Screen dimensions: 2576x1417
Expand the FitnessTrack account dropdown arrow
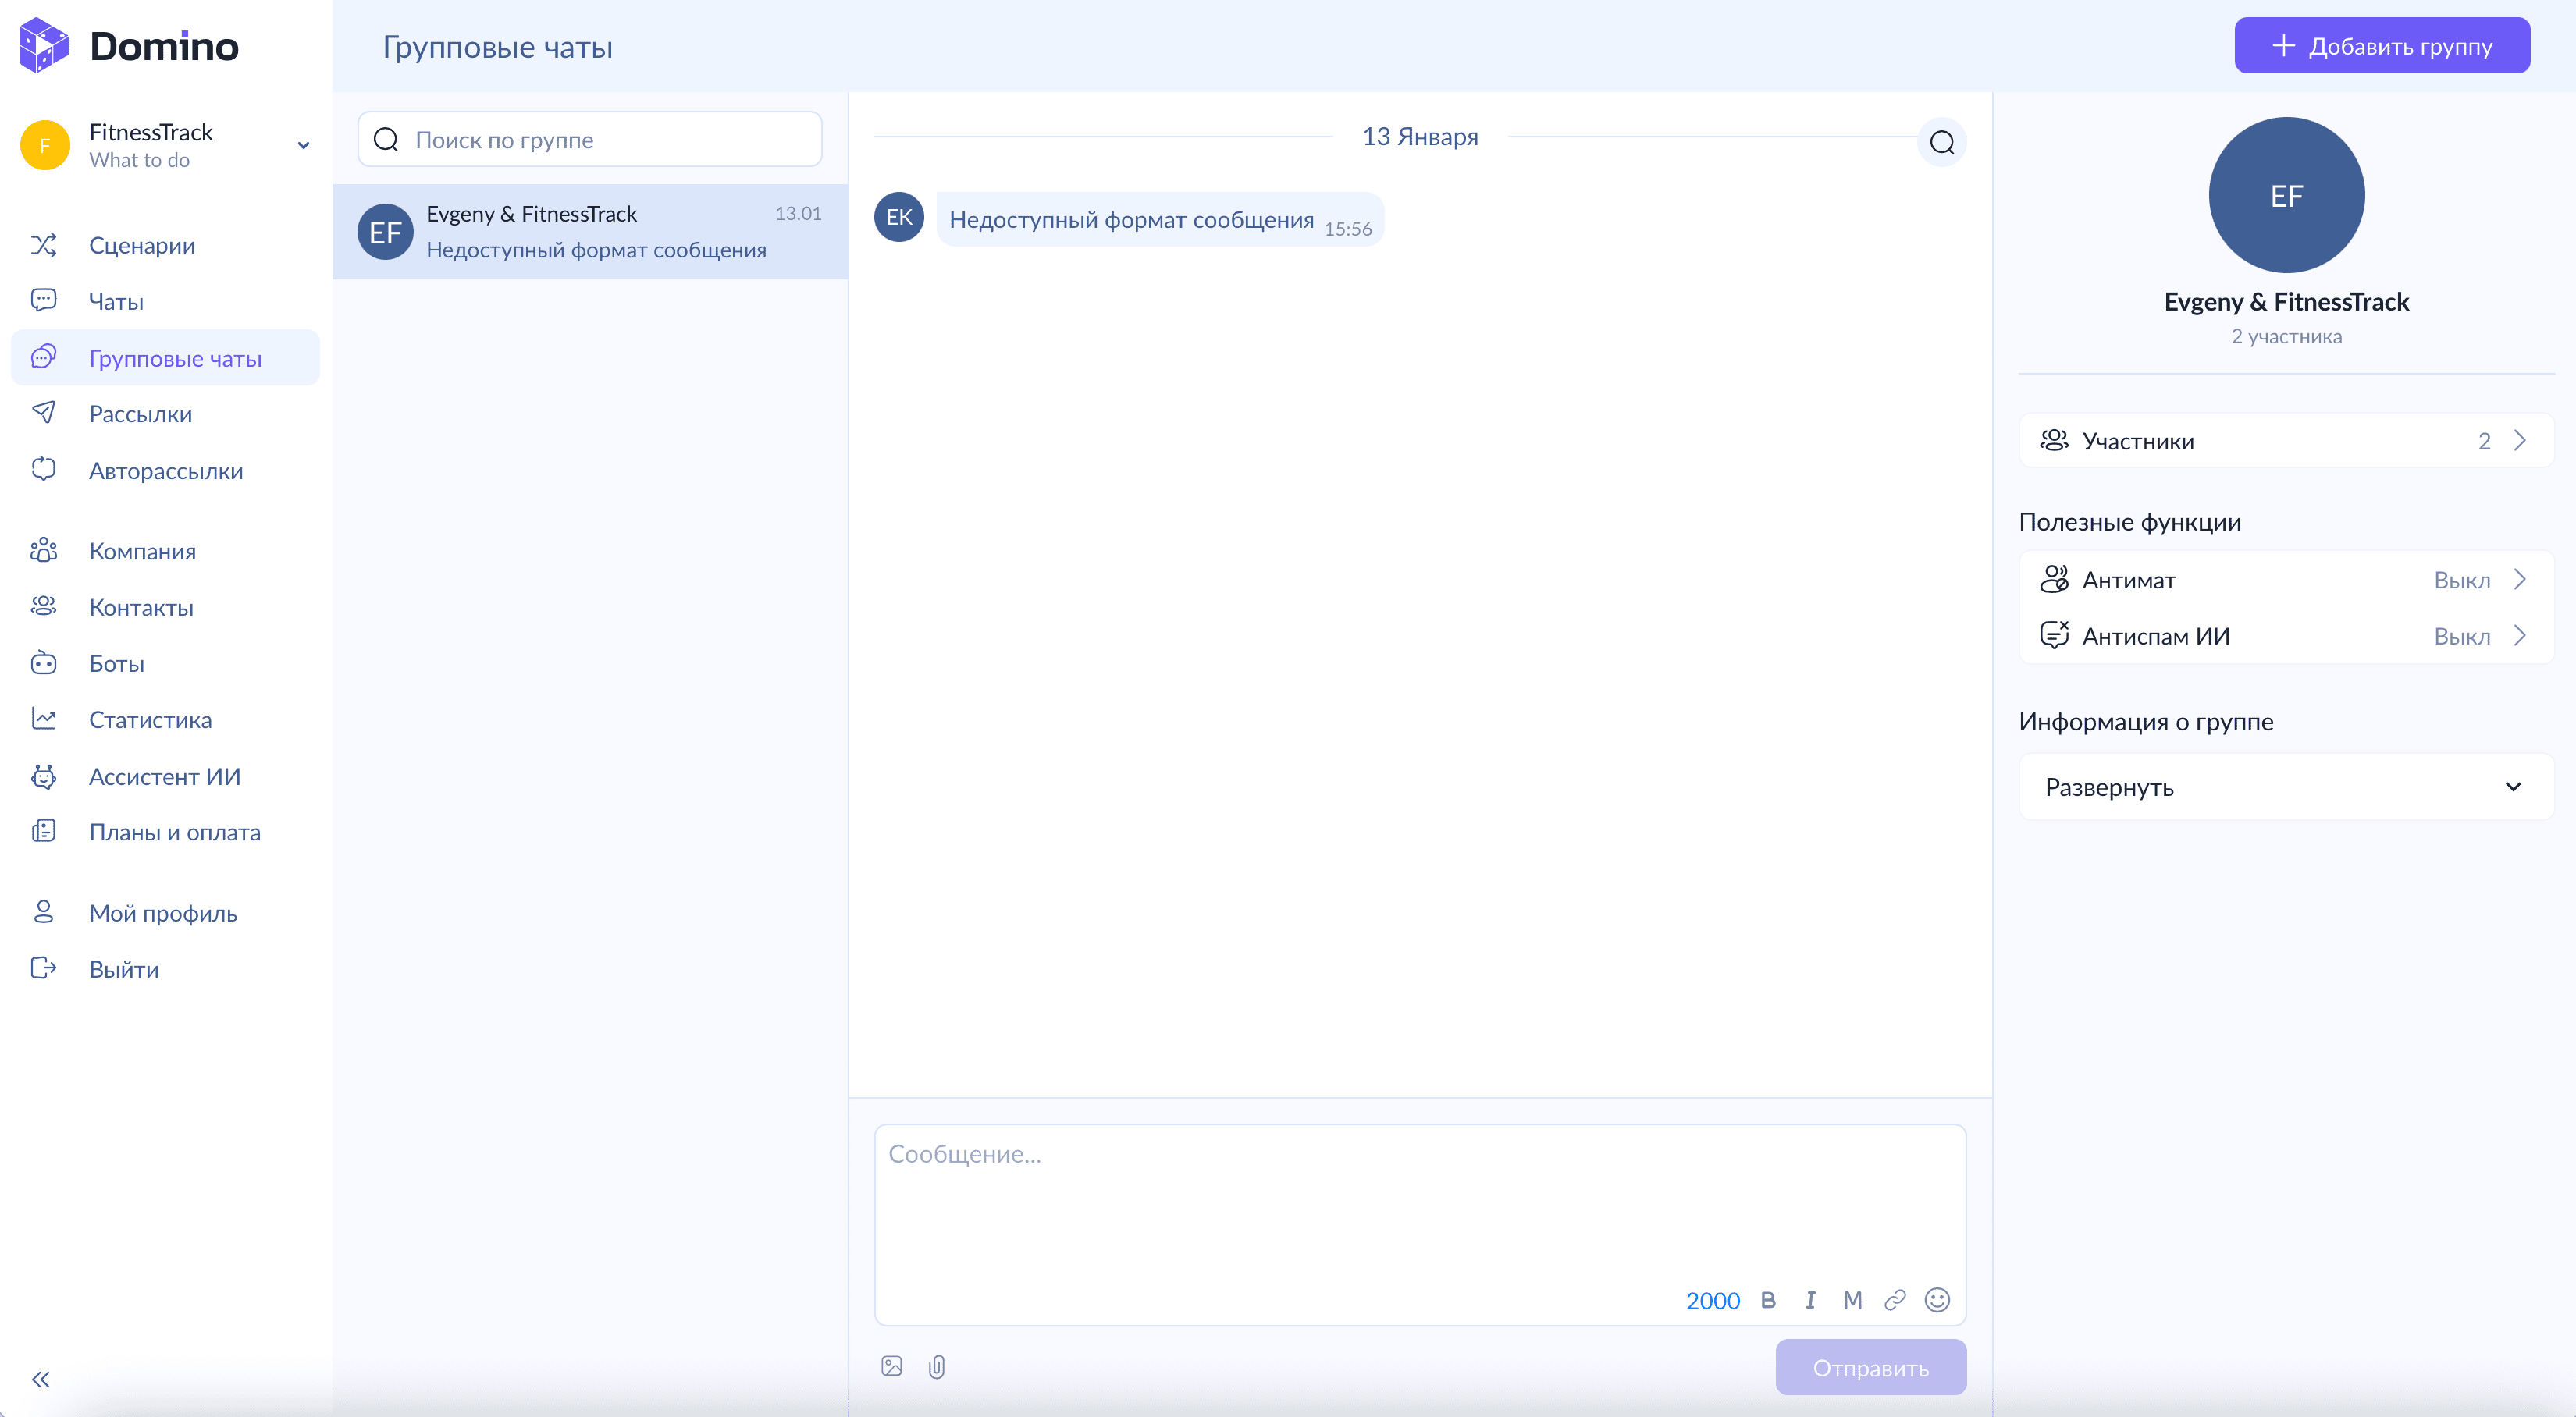pos(303,146)
